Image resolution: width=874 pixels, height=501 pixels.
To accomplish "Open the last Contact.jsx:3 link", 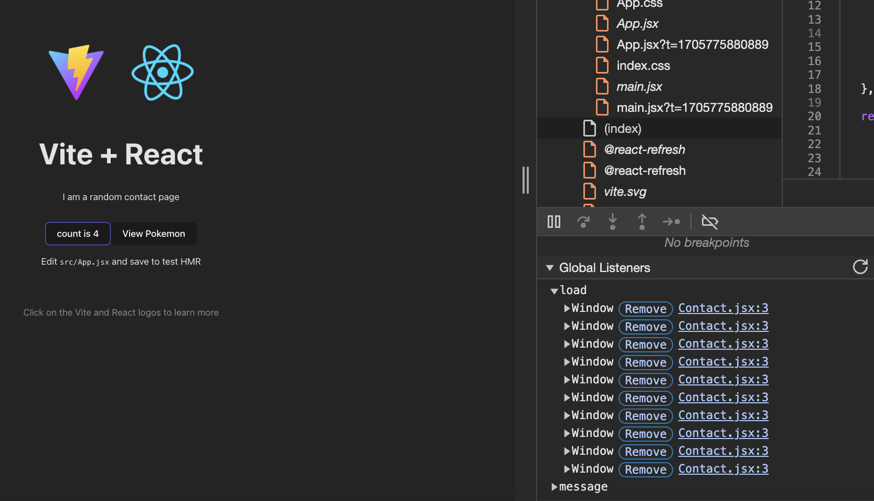I will tap(723, 469).
